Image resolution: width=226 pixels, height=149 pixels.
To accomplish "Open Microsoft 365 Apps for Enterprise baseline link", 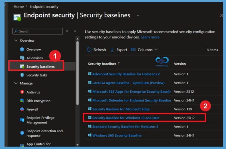I will pyautogui.click(x=132, y=92).
